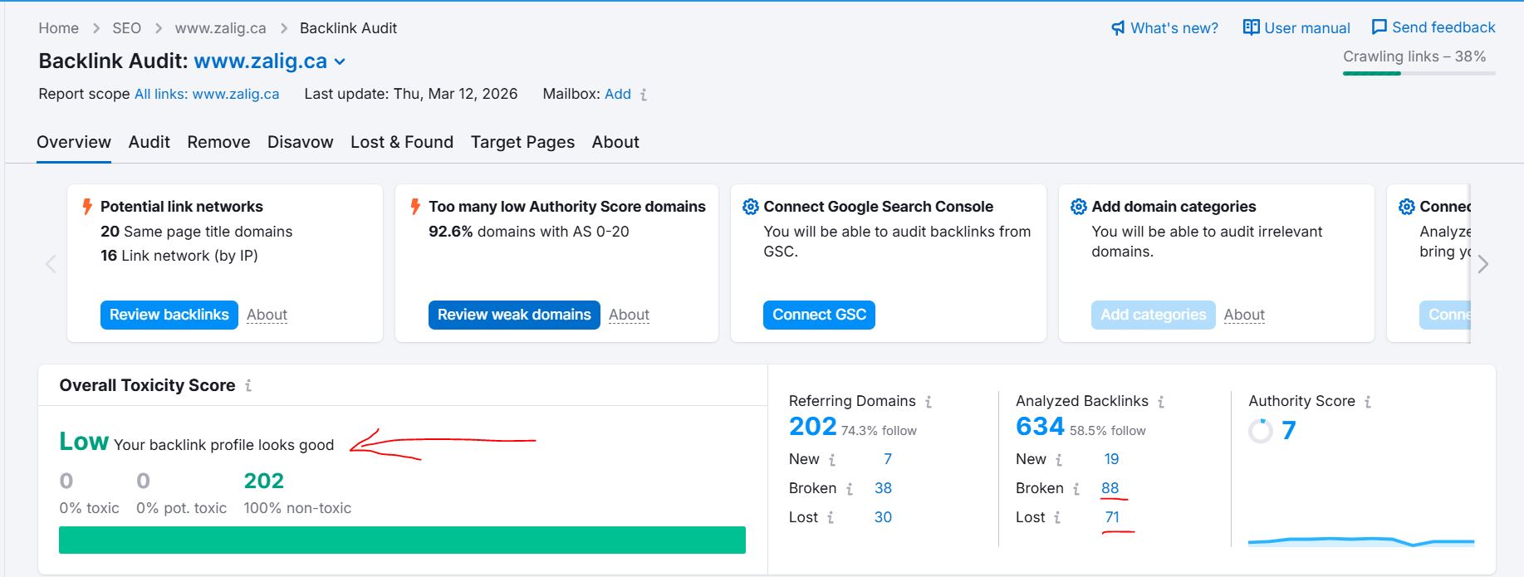1524x577 pixels.
Task: Expand the www.zalig.ca project dropdown arrow
Action: coord(340,62)
